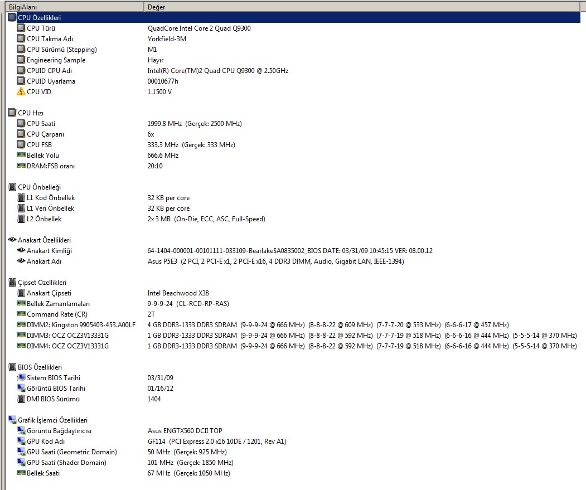Click the CPU Önbelleği section icon
Image resolution: width=586 pixels, height=490 pixels.
(x=12, y=187)
